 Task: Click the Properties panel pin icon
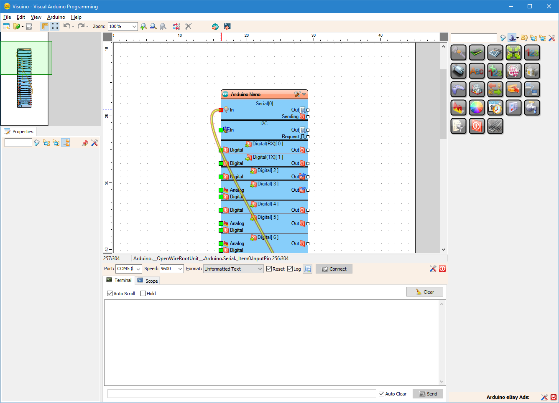(85, 143)
